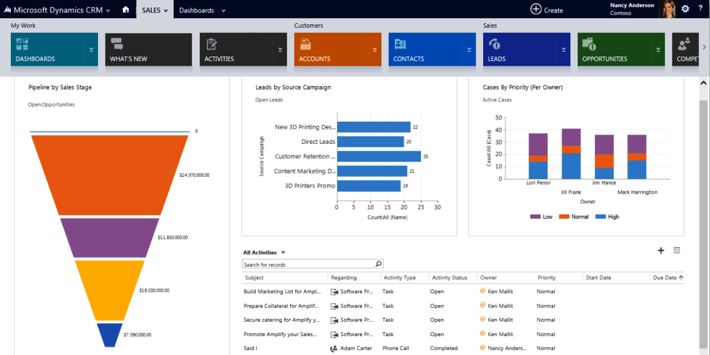
Task: Open the SALES menu tab
Action: pyautogui.click(x=155, y=10)
